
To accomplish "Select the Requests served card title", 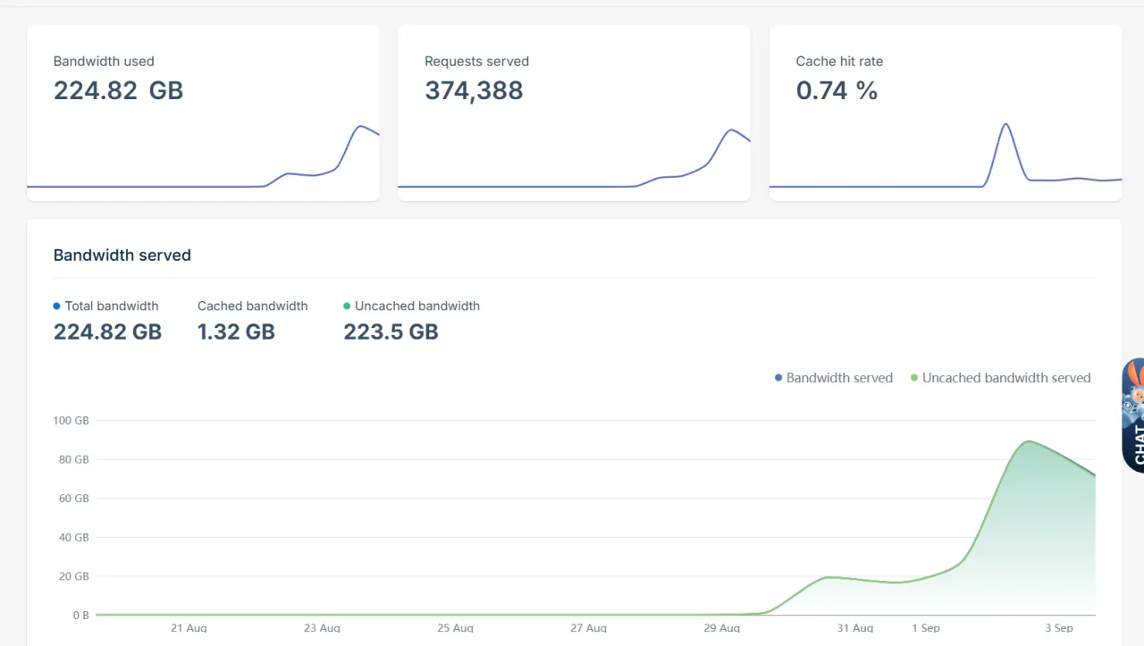I will point(476,62).
